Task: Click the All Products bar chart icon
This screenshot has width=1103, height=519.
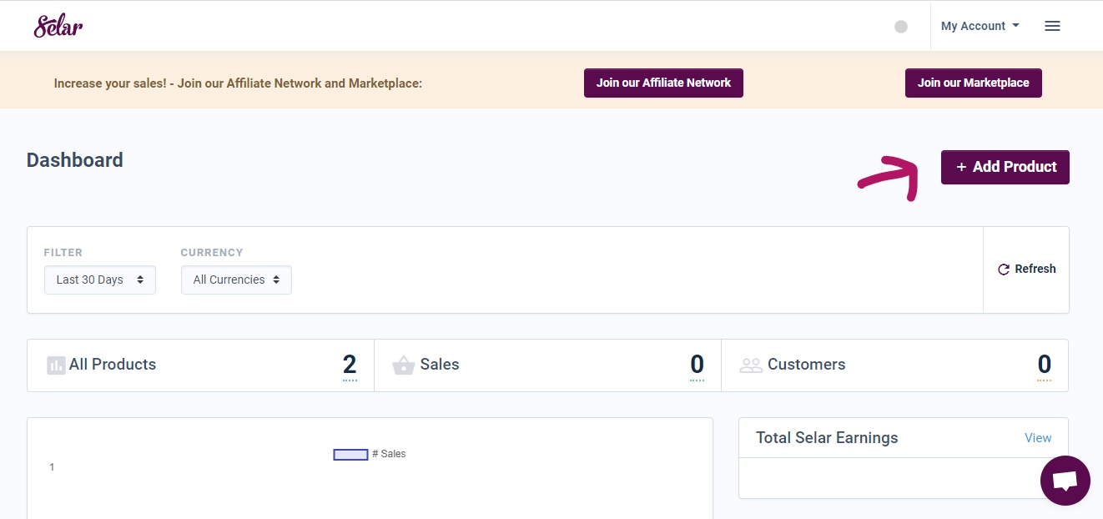Action: pyautogui.click(x=55, y=365)
